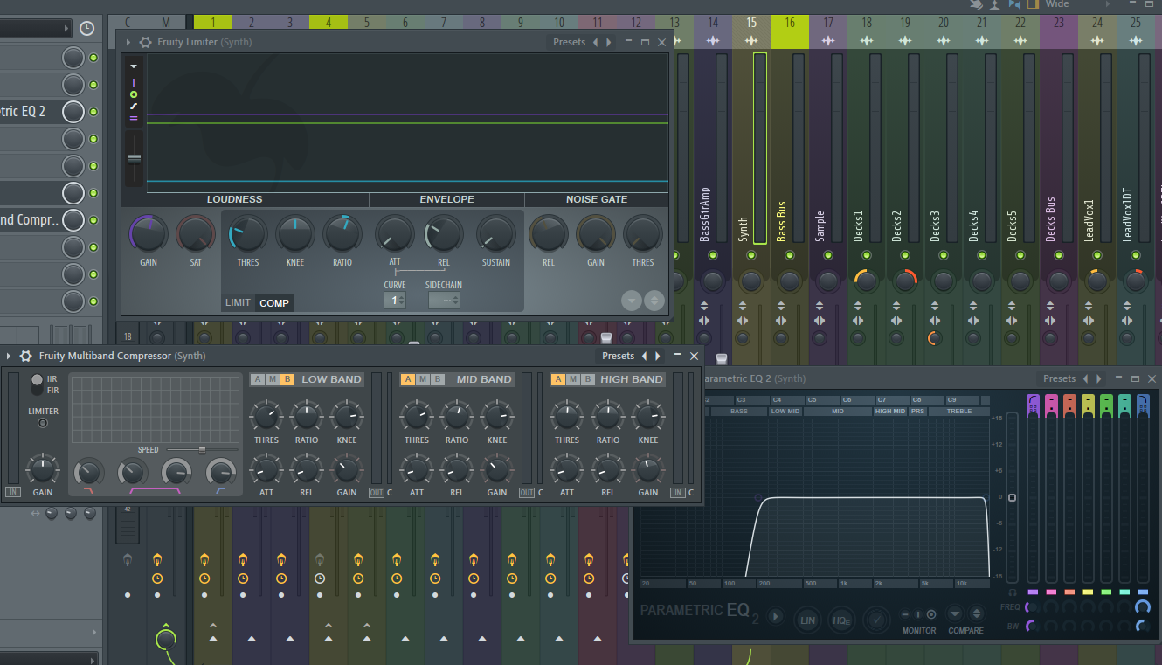Image resolution: width=1162 pixels, height=665 pixels.
Task: Select High Band mode A
Action: point(558,379)
